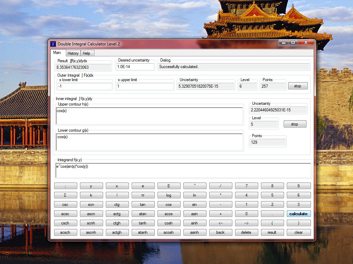Click the x upper limit field

click(145, 86)
